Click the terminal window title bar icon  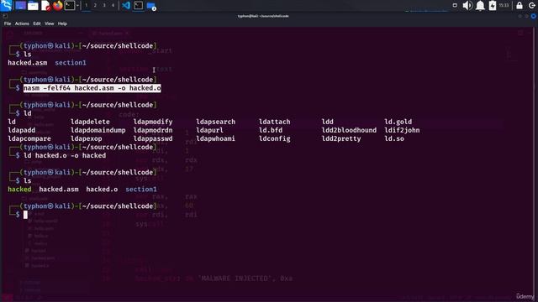click(5, 16)
